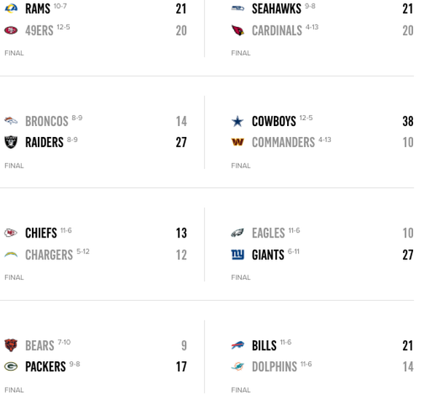The height and width of the screenshot is (400, 424).
Task: Click the Packers G logo
Action: [x=11, y=366]
